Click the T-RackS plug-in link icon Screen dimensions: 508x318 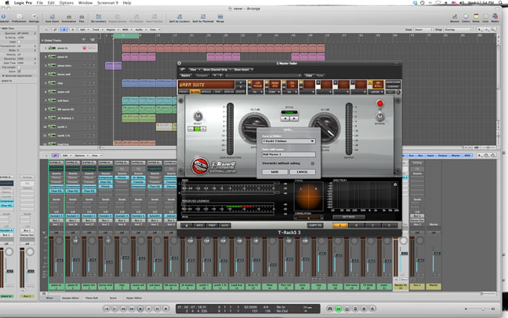(x=183, y=69)
